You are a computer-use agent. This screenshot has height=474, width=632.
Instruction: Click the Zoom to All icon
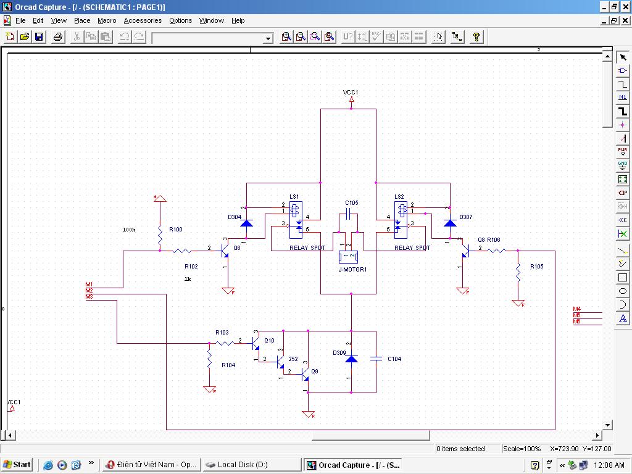click(x=330, y=36)
